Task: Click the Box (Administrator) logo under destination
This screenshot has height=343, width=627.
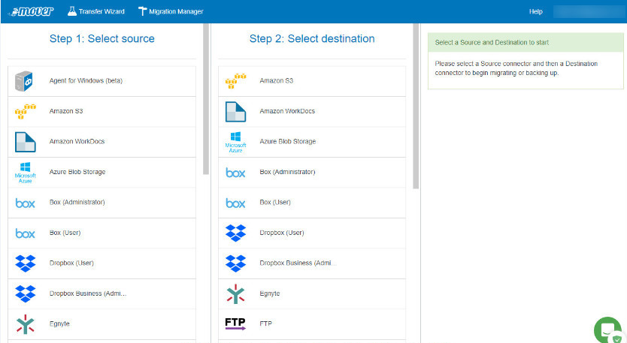Action: [x=235, y=173]
